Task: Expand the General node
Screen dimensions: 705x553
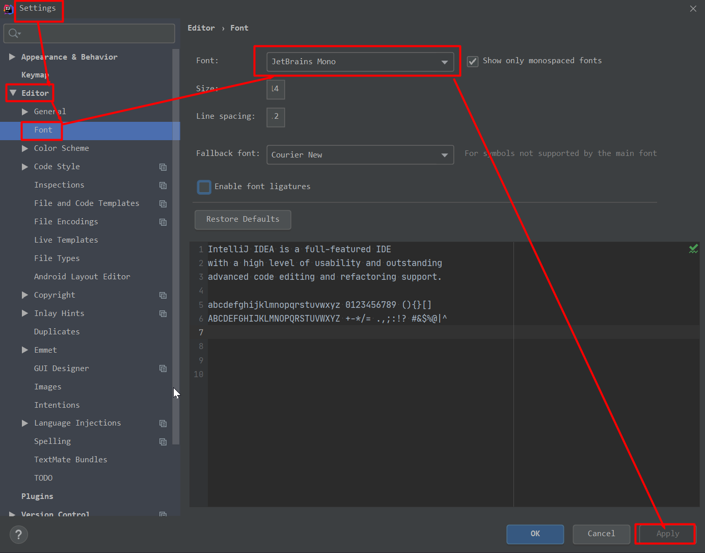Action: click(x=24, y=112)
